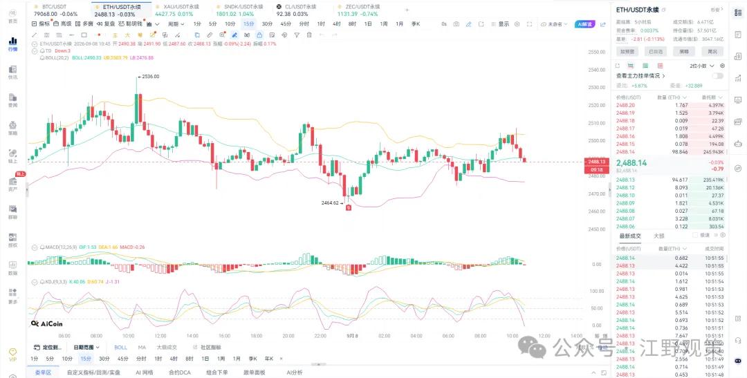Image resolution: width=747 pixels, height=378 pixels.
Task: Click the copy icon beside ETH/USDT永续 title
Action: click(x=664, y=10)
